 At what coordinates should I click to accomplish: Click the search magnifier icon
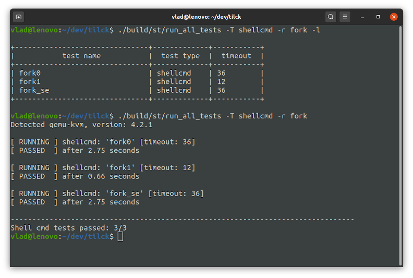[331, 17]
